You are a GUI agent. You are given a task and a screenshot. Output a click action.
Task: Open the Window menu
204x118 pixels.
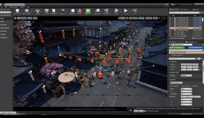coord(22,7)
